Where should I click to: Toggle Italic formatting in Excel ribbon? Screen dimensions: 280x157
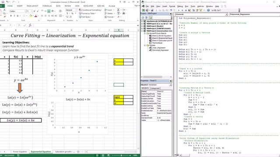coord(14,16)
